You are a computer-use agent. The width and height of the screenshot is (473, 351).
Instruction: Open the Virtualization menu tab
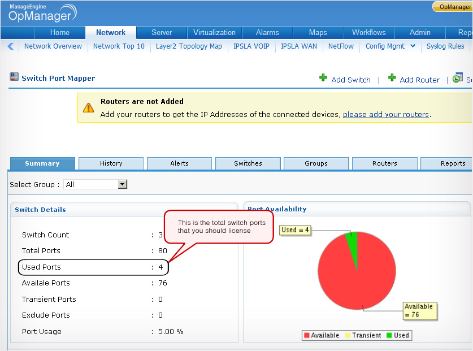(x=215, y=32)
